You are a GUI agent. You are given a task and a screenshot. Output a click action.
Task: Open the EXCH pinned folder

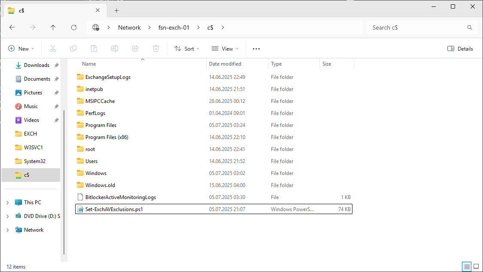click(x=31, y=134)
